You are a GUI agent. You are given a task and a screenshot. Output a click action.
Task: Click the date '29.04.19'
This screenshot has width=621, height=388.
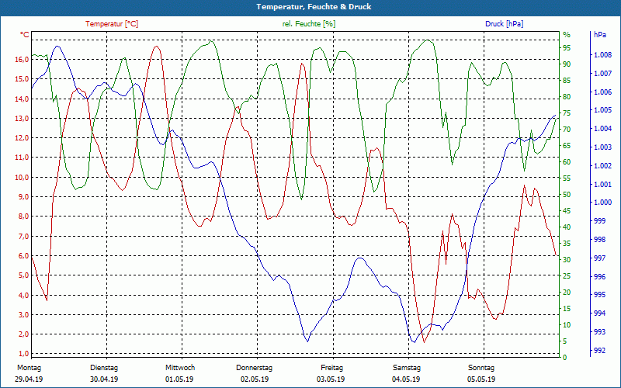point(29,379)
